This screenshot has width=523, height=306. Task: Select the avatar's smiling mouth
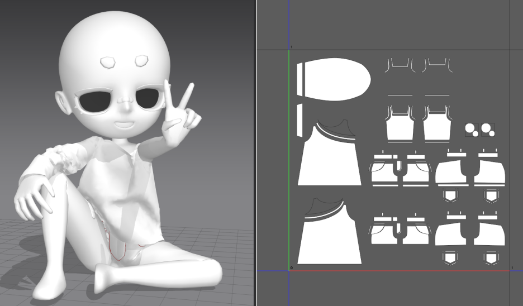(124, 125)
